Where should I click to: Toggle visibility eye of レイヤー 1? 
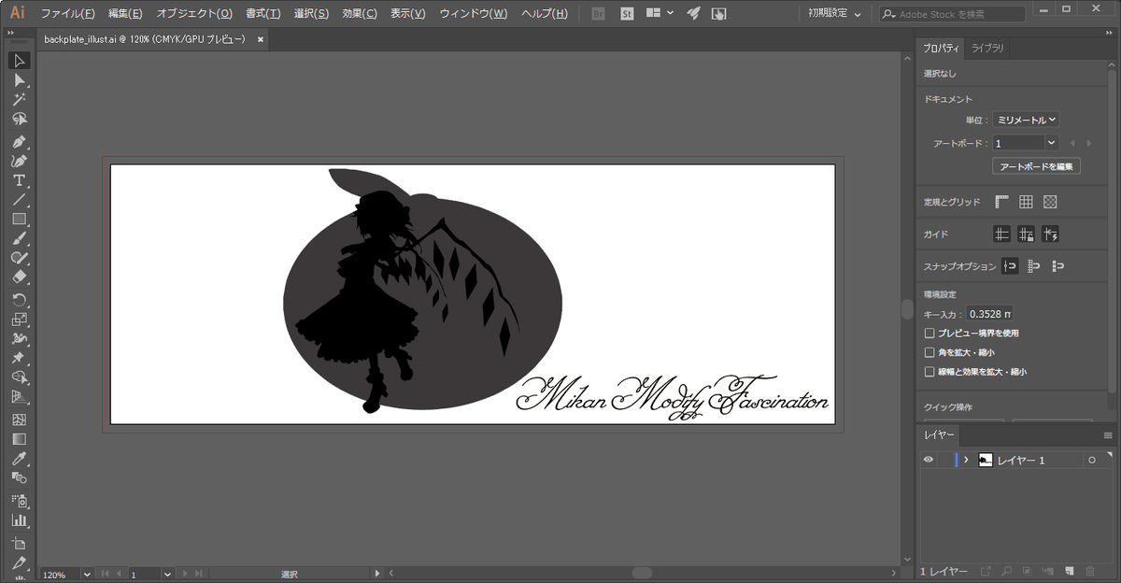(x=929, y=460)
